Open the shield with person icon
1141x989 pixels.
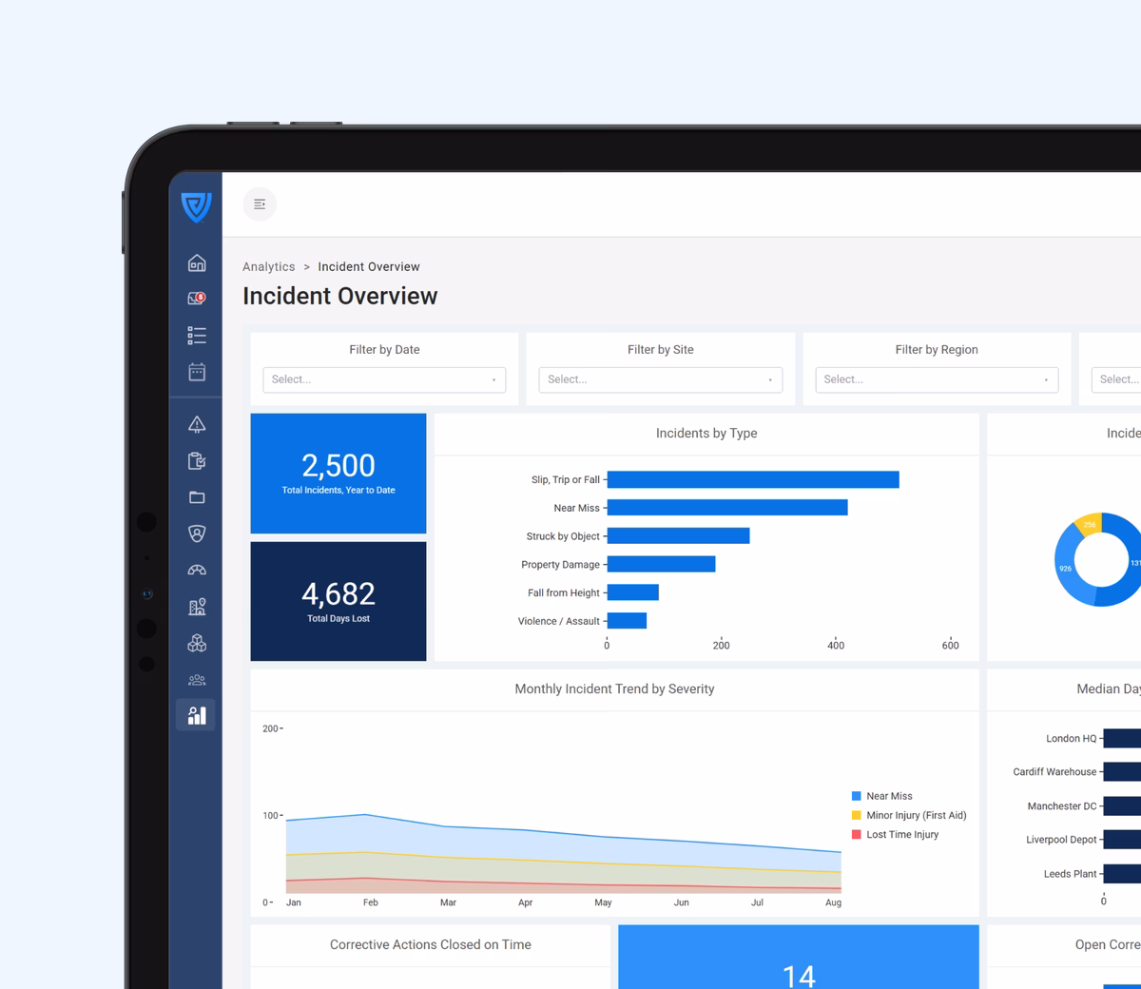click(x=197, y=533)
